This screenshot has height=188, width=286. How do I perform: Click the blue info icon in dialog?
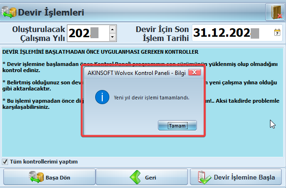click(x=102, y=97)
